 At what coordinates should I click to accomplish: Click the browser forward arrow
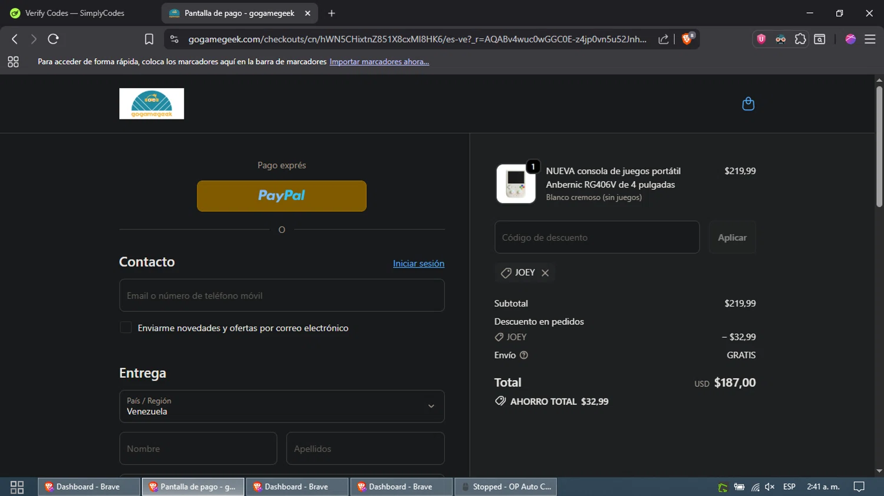34,39
